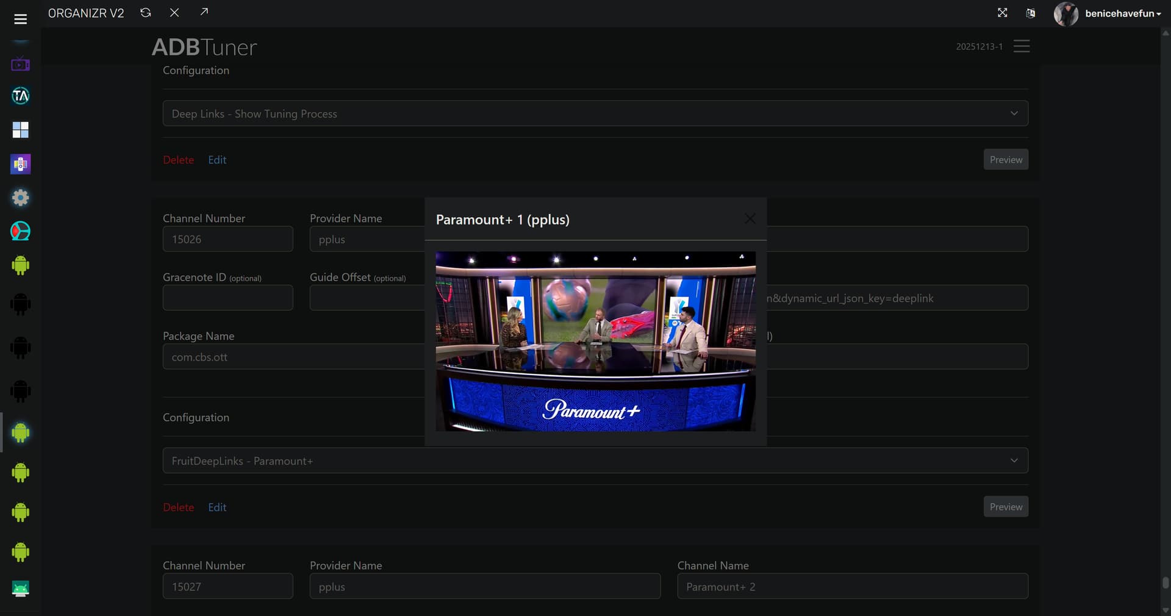Open the language translation icon
This screenshot has height=616, width=1171.
(1030, 13)
